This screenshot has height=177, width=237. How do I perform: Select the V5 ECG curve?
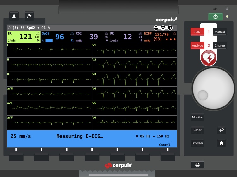[135, 108]
